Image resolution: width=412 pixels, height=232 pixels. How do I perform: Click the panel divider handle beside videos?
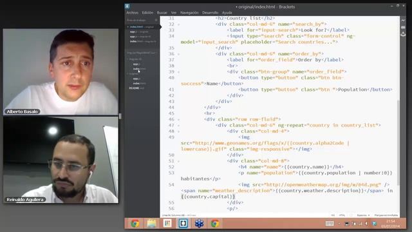pos(120,116)
